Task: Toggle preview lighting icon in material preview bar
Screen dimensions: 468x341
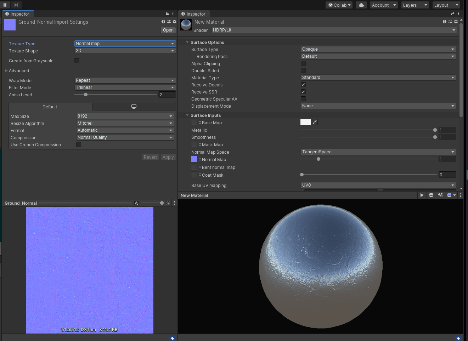Action: pos(440,195)
